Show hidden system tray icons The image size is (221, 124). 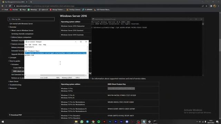tap(197, 122)
